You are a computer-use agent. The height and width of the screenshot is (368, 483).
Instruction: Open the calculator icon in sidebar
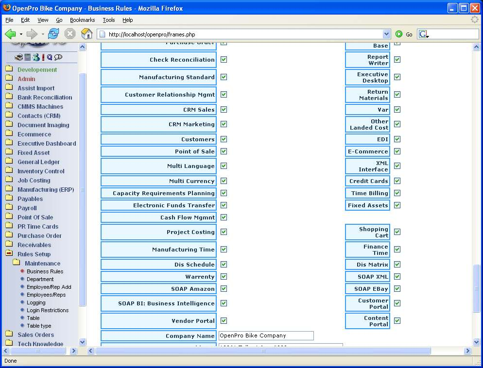coord(28,57)
